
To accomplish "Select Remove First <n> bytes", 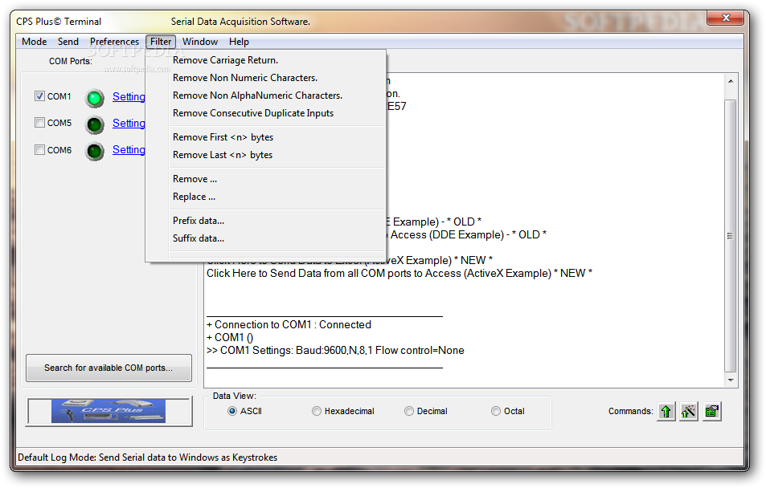I will 266,137.
